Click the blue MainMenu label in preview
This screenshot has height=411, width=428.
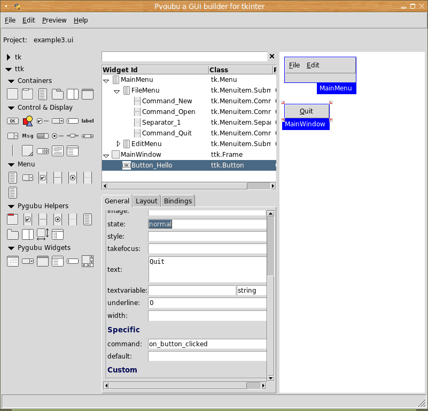click(x=336, y=88)
